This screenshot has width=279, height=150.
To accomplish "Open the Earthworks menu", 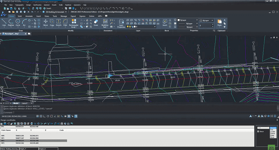I will [x=37, y=5].
